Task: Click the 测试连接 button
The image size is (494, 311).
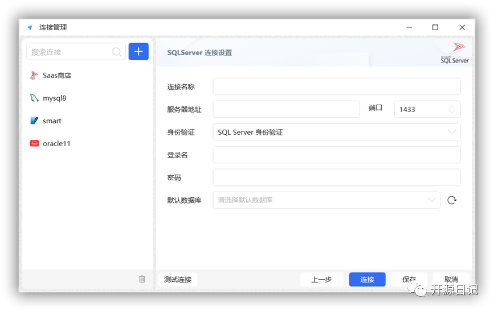Action: click(x=178, y=279)
